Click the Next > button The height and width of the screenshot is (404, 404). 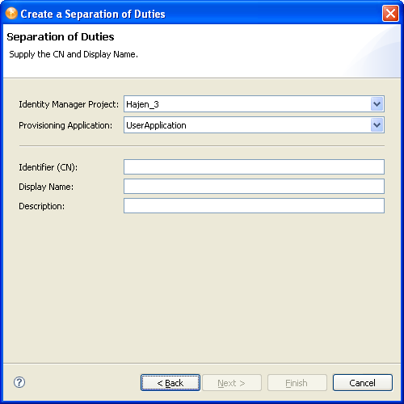point(232,382)
